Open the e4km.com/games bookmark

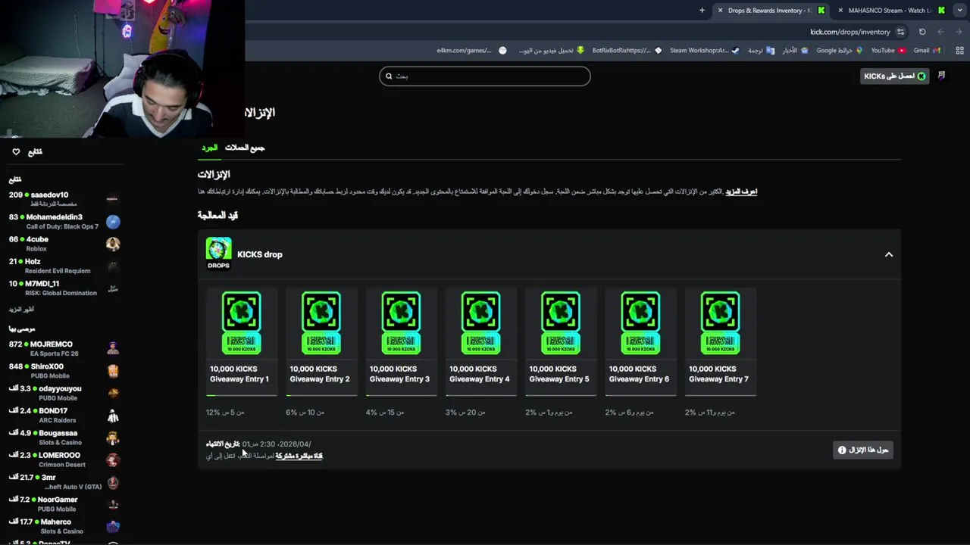click(471, 51)
